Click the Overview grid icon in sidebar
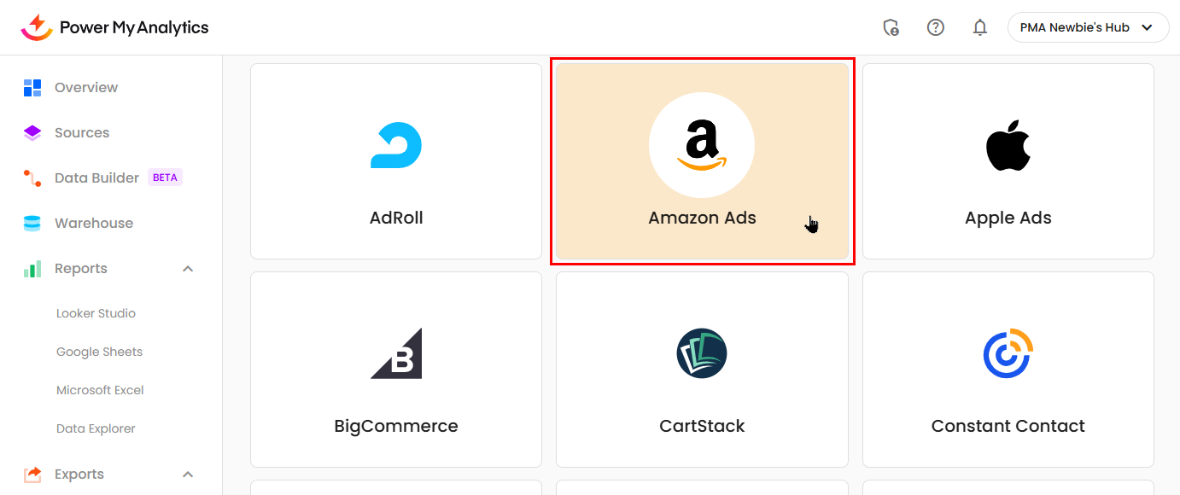The height and width of the screenshot is (495, 1180). tap(32, 87)
